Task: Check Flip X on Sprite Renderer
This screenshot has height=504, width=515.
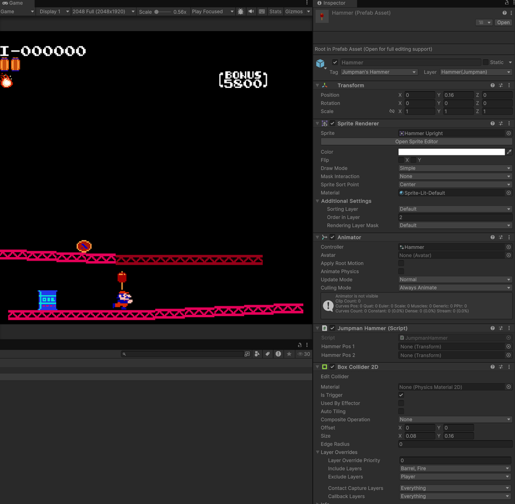Action: click(x=401, y=160)
